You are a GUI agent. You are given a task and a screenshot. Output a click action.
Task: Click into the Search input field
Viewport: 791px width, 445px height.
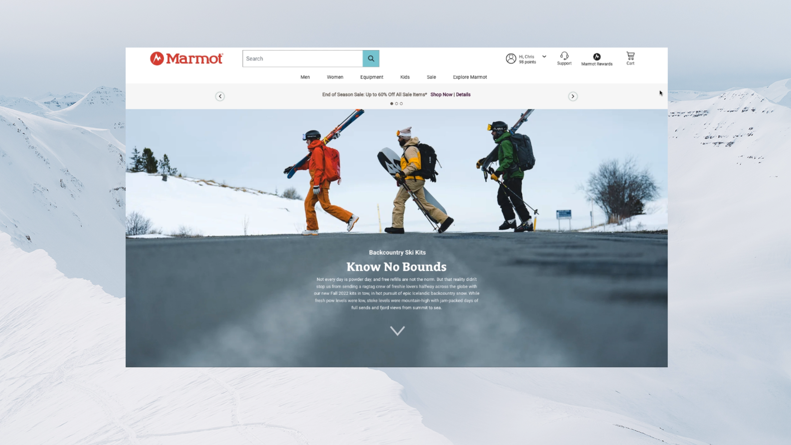click(302, 59)
